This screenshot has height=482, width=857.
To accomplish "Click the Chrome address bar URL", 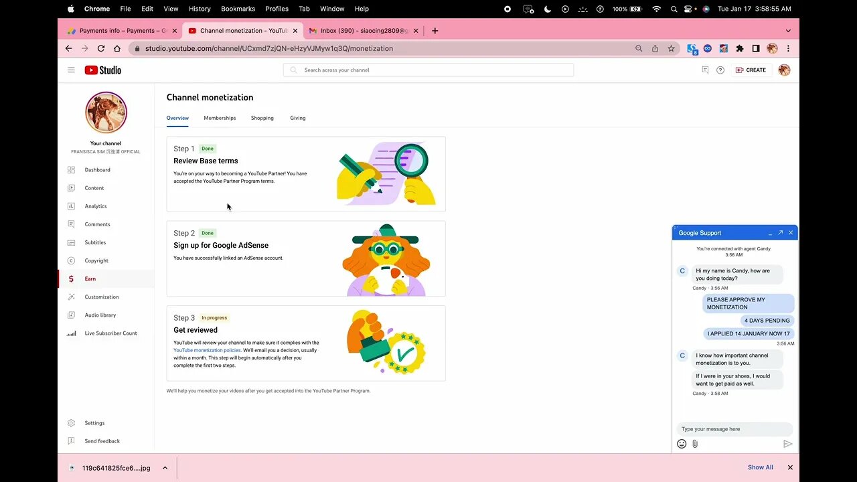I will click(x=269, y=48).
